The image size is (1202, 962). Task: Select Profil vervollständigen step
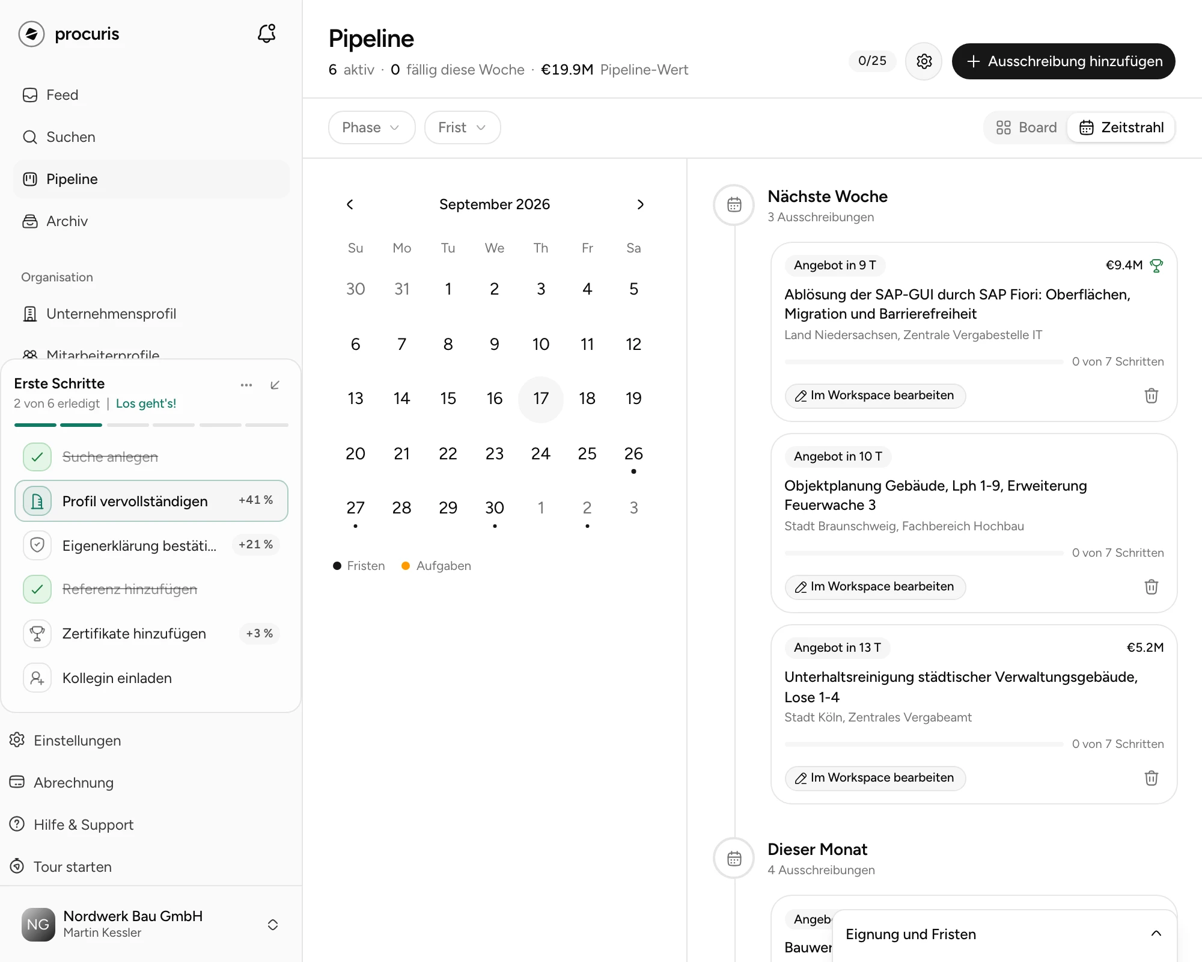click(151, 501)
